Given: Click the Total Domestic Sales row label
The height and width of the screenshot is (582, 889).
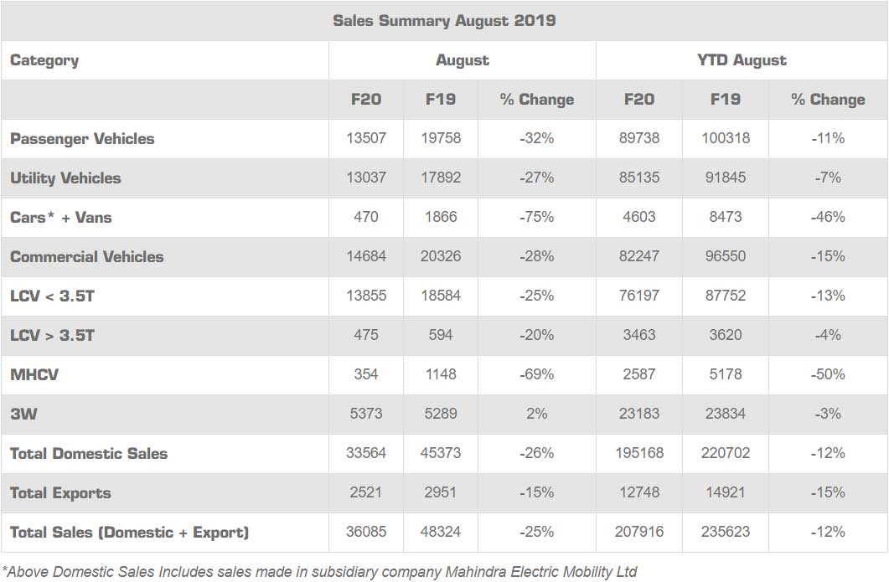Looking at the screenshot, I should click(89, 454).
